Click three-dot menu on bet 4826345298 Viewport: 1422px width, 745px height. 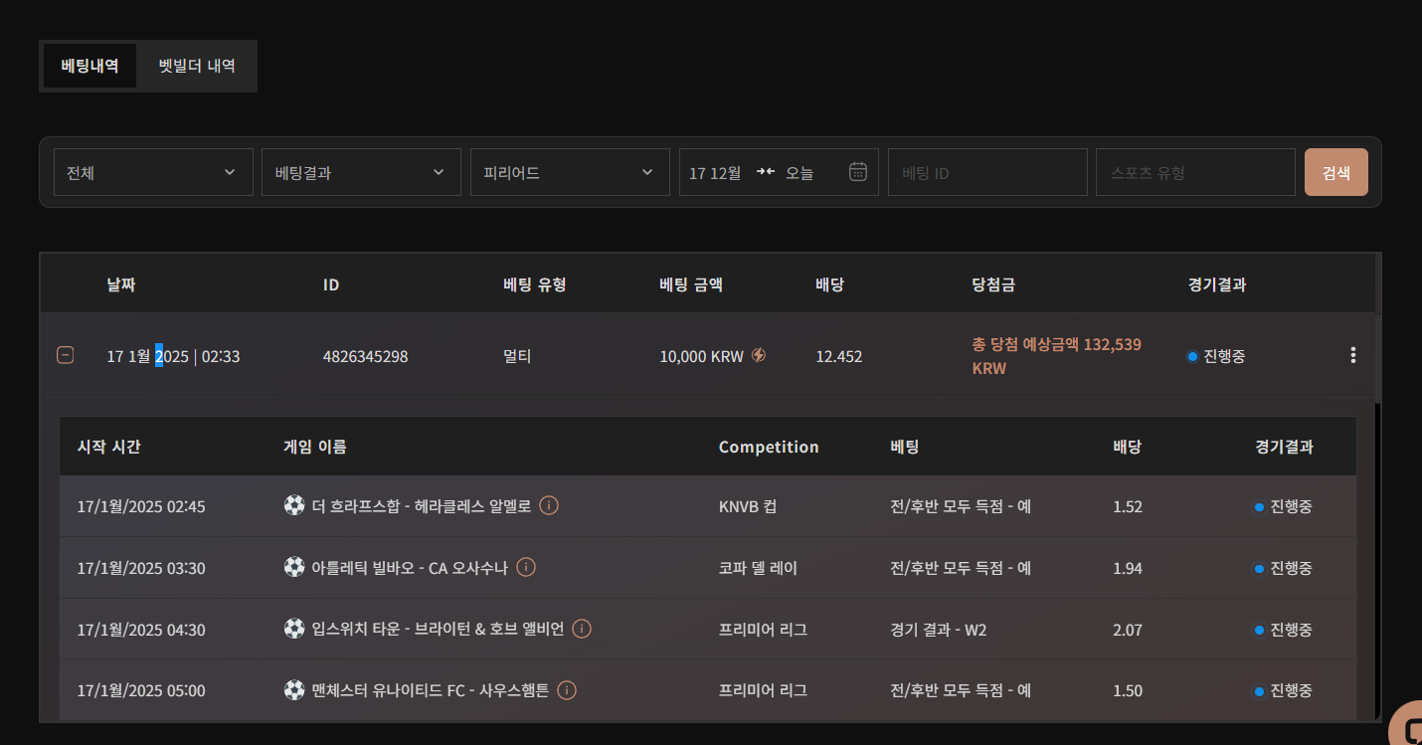point(1352,355)
